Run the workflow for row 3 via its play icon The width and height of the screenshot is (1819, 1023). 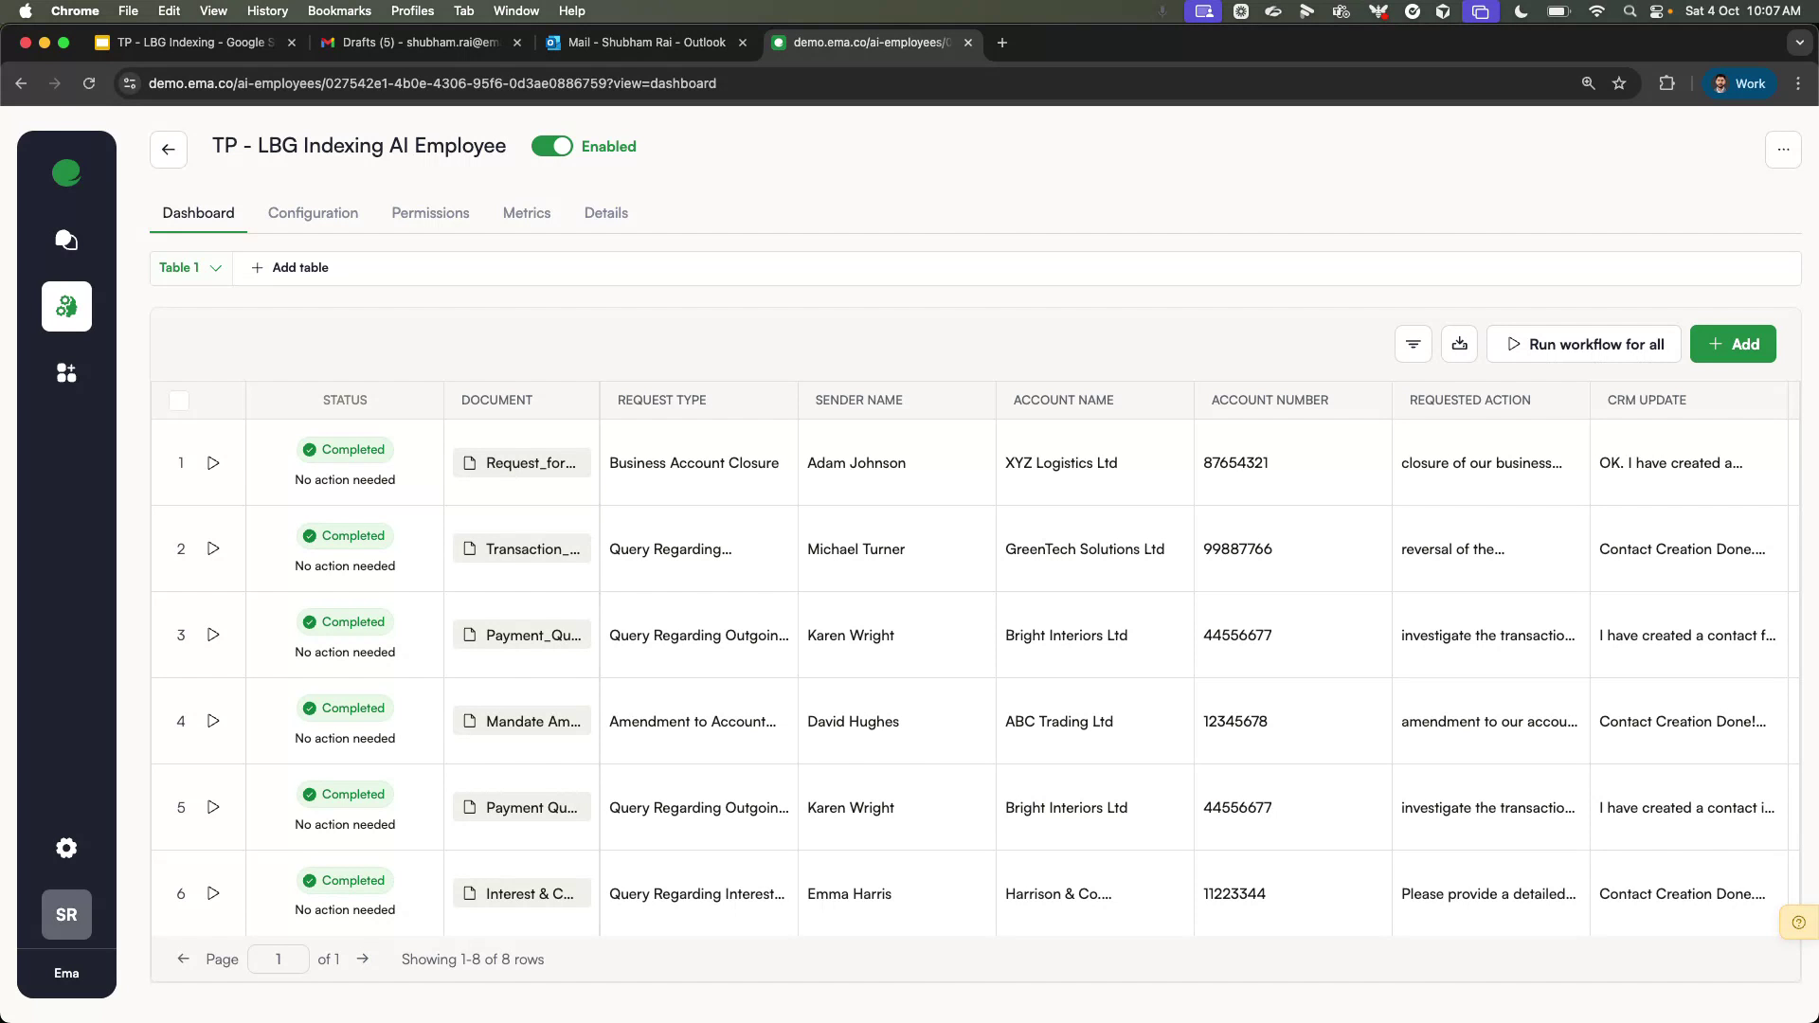[x=213, y=635]
